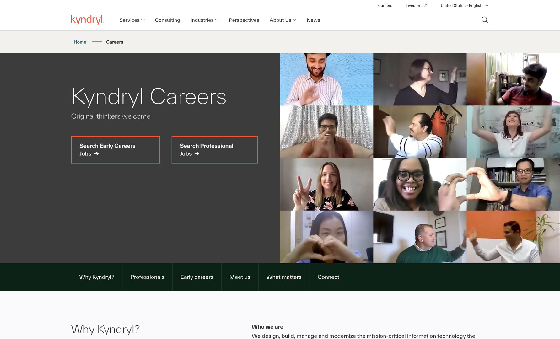Click the video tile of woman making heart hands
The width and height of the screenshot is (560, 339).
click(x=326, y=237)
